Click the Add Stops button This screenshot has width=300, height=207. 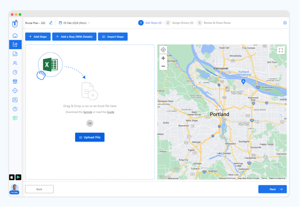(38, 37)
